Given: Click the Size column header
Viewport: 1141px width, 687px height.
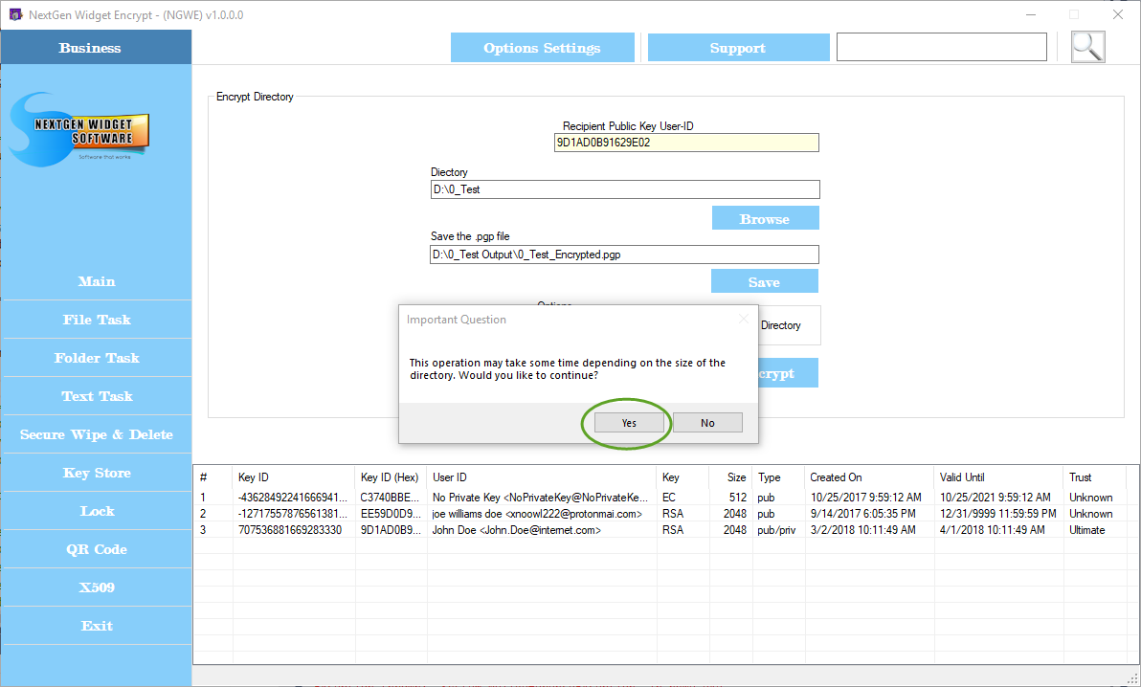Looking at the screenshot, I should pyautogui.click(x=731, y=477).
